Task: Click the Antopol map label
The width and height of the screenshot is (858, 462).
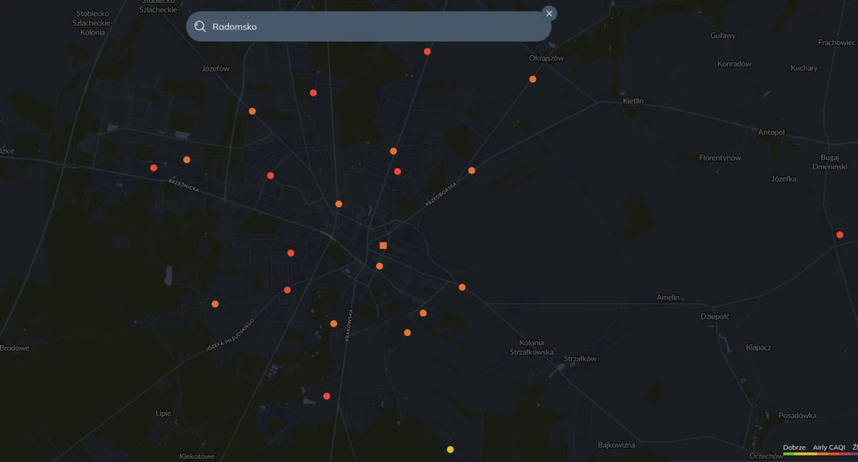Action: [x=771, y=132]
